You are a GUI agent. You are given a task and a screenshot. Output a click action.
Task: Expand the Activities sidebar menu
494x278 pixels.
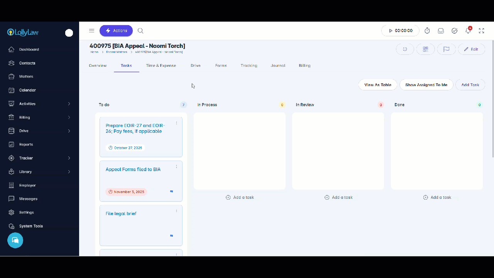[39, 104]
